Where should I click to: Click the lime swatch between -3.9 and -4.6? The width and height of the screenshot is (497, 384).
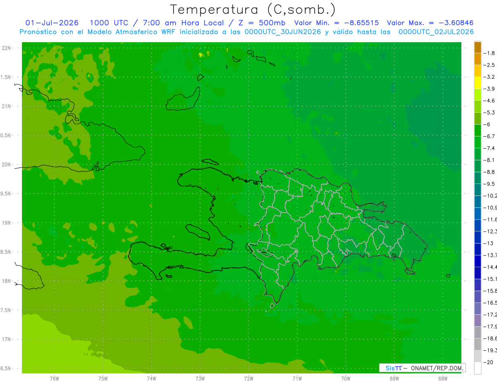478,95
